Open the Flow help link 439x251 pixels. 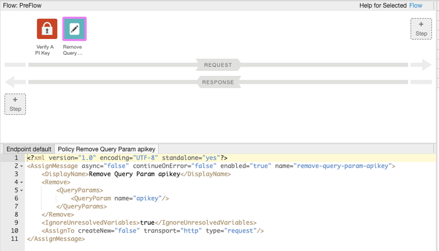click(x=416, y=6)
